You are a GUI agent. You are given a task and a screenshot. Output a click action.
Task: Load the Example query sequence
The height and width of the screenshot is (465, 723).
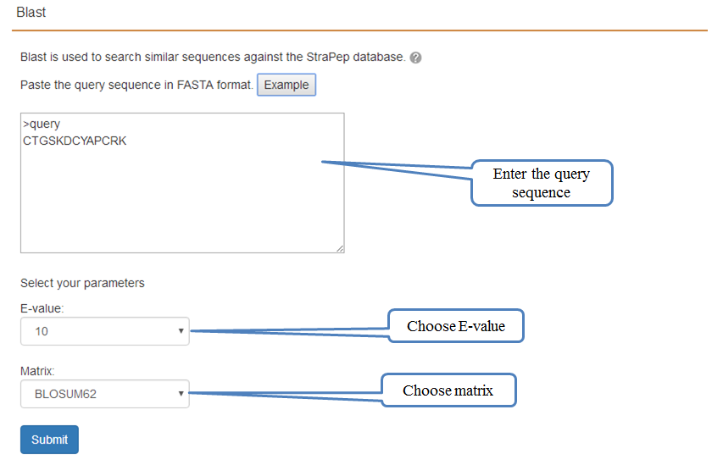coord(286,85)
